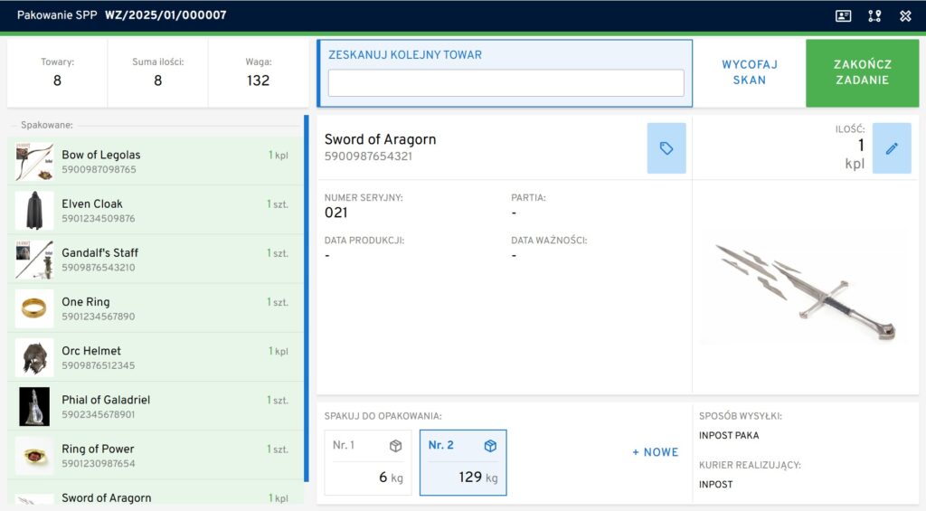The height and width of the screenshot is (511, 926).
Task: Click the One Ring thumbnail image
Action: [34, 308]
